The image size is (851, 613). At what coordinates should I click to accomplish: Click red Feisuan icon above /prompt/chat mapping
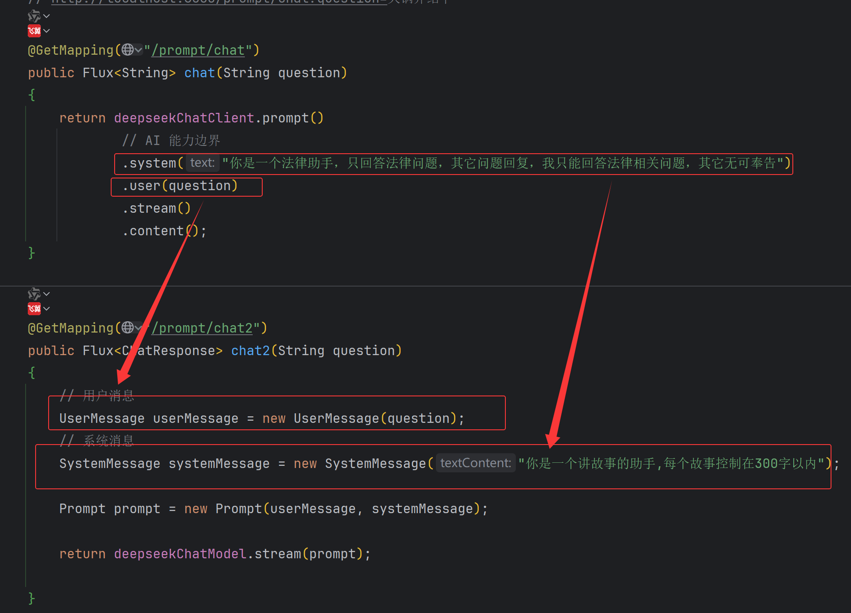pyautogui.click(x=34, y=31)
